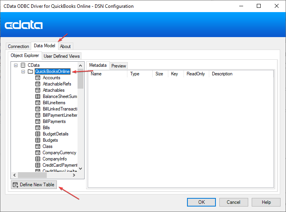Click the view icon beside BudgetDetails
Screen dimensions: 286x212
[x=38, y=134]
